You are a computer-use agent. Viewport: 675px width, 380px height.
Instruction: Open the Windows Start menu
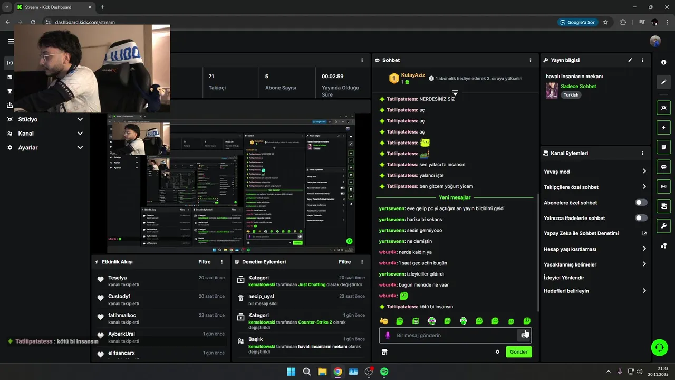tap(291, 372)
